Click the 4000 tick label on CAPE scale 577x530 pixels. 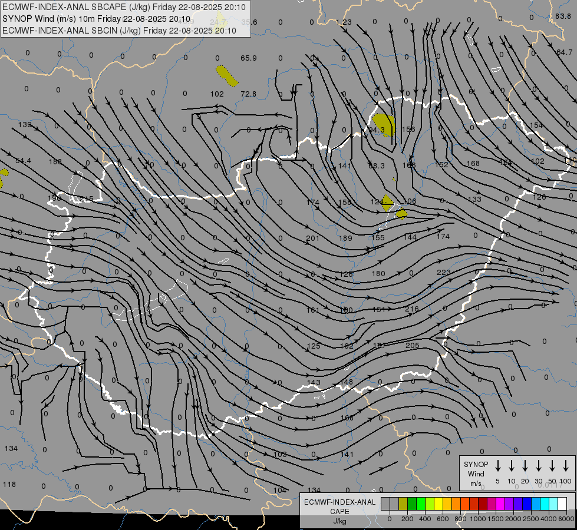[x=548, y=519]
